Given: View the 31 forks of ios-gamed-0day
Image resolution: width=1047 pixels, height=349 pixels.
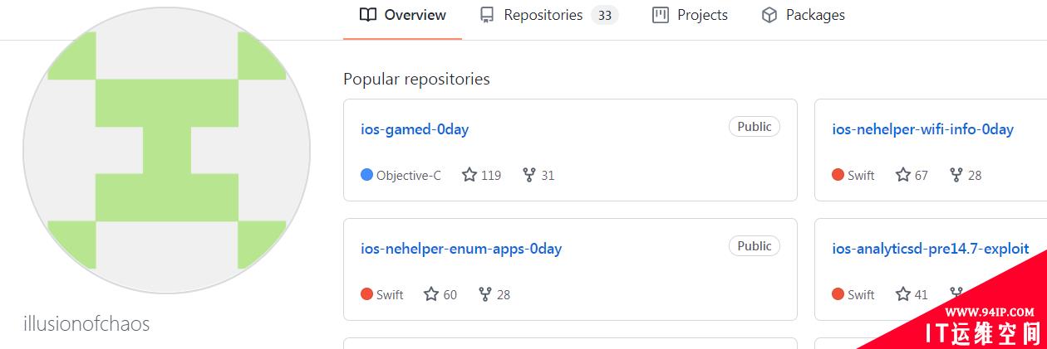Looking at the screenshot, I should click(x=538, y=175).
